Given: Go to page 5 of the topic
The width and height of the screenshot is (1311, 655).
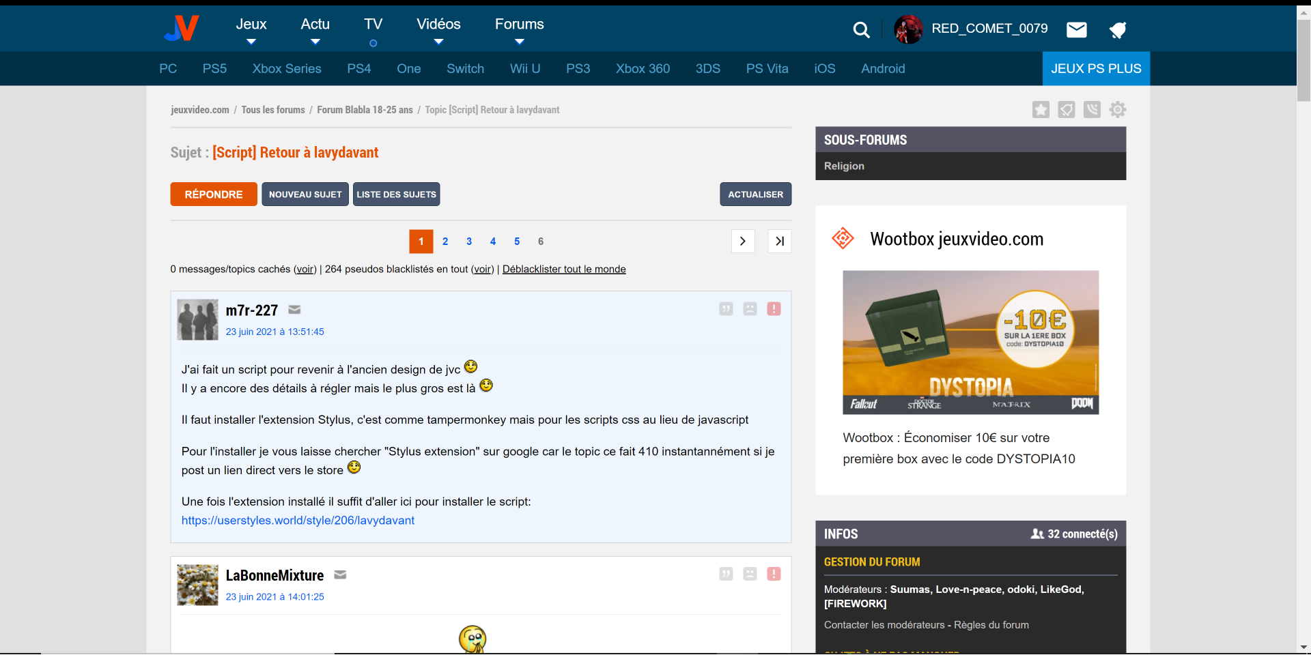Looking at the screenshot, I should 517,241.
